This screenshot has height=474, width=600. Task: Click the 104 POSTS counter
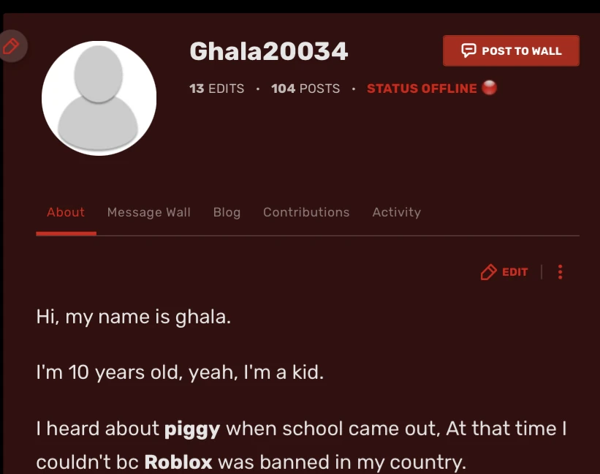pos(305,88)
